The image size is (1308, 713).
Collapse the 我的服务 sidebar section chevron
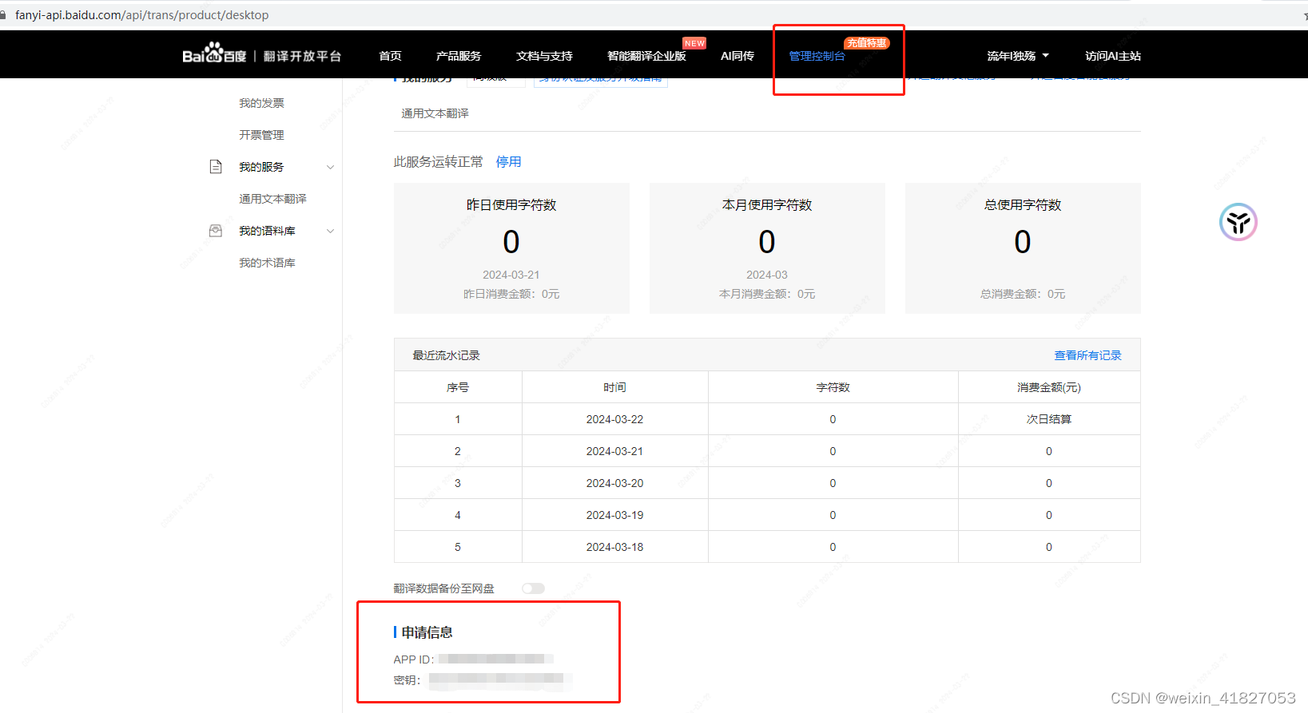pos(330,167)
